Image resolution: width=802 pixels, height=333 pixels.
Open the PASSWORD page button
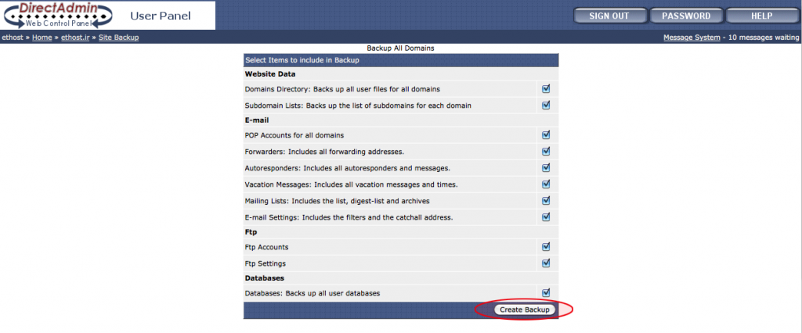tap(686, 16)
